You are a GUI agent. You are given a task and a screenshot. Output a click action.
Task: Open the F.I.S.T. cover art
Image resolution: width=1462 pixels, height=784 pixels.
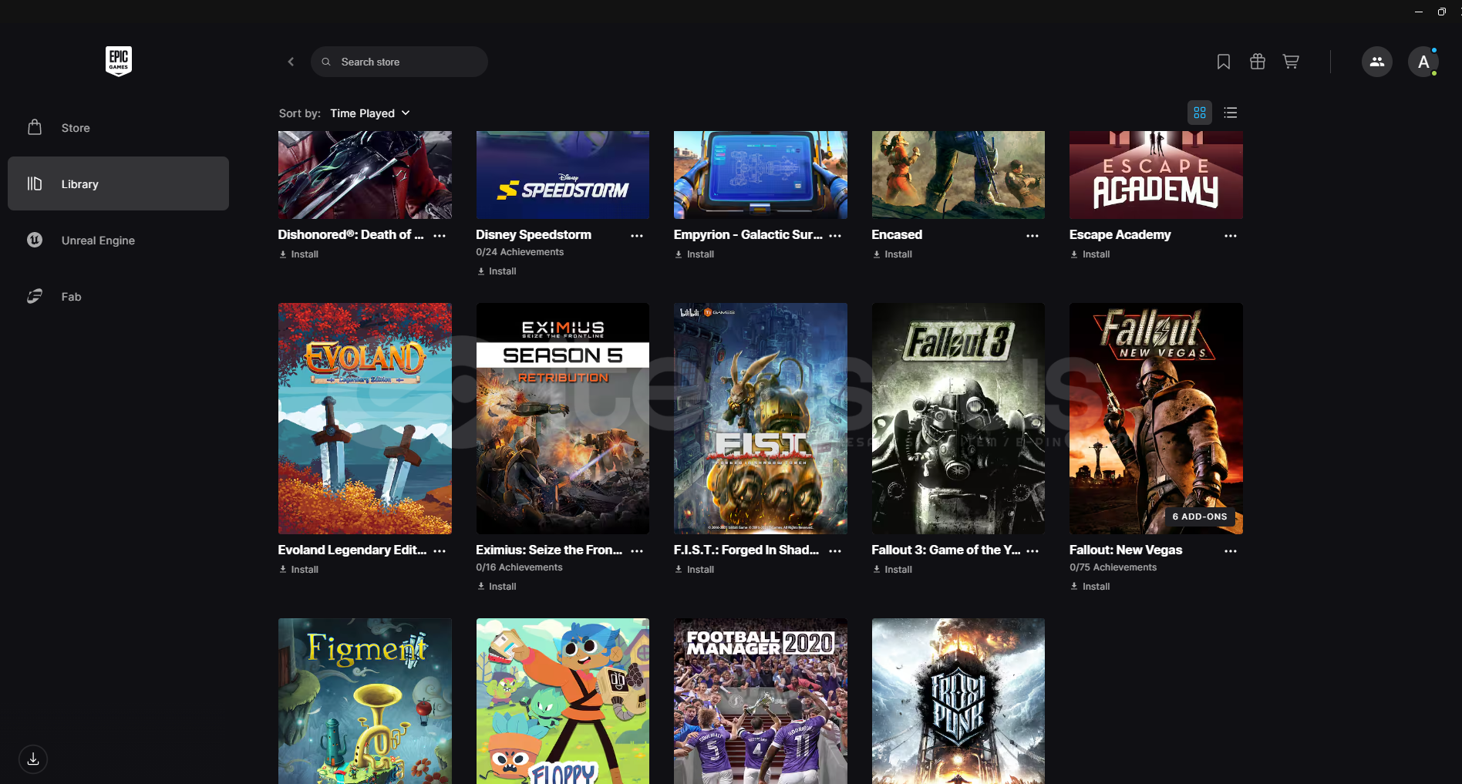pos(760,419)
